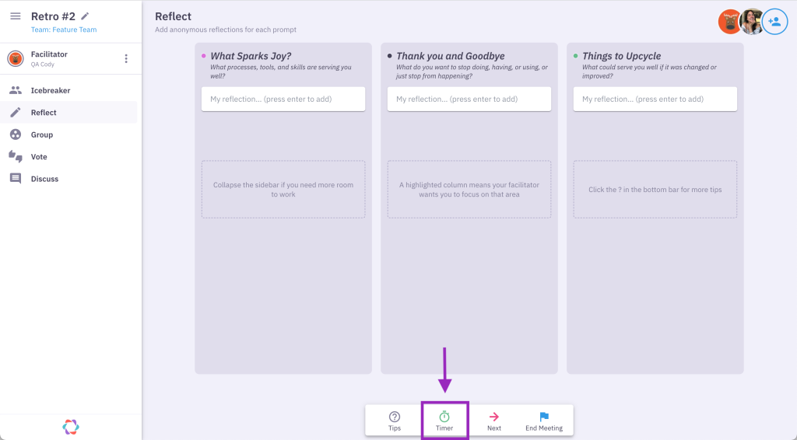Open the Facilitator three-dot options menu
The height and width of the screenshot is (440, 797).
pos(126,59)
